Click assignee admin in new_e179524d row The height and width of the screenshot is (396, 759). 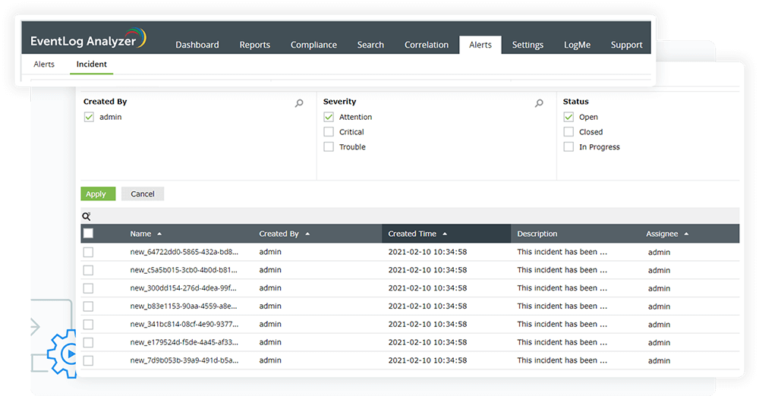(659, 342)
